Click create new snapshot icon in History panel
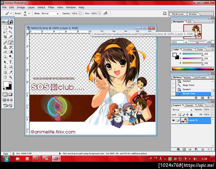This screenshot has width=216, height=169. point(202,98)
